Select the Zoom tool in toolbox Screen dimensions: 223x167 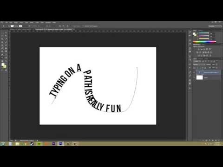coord(6,61)
